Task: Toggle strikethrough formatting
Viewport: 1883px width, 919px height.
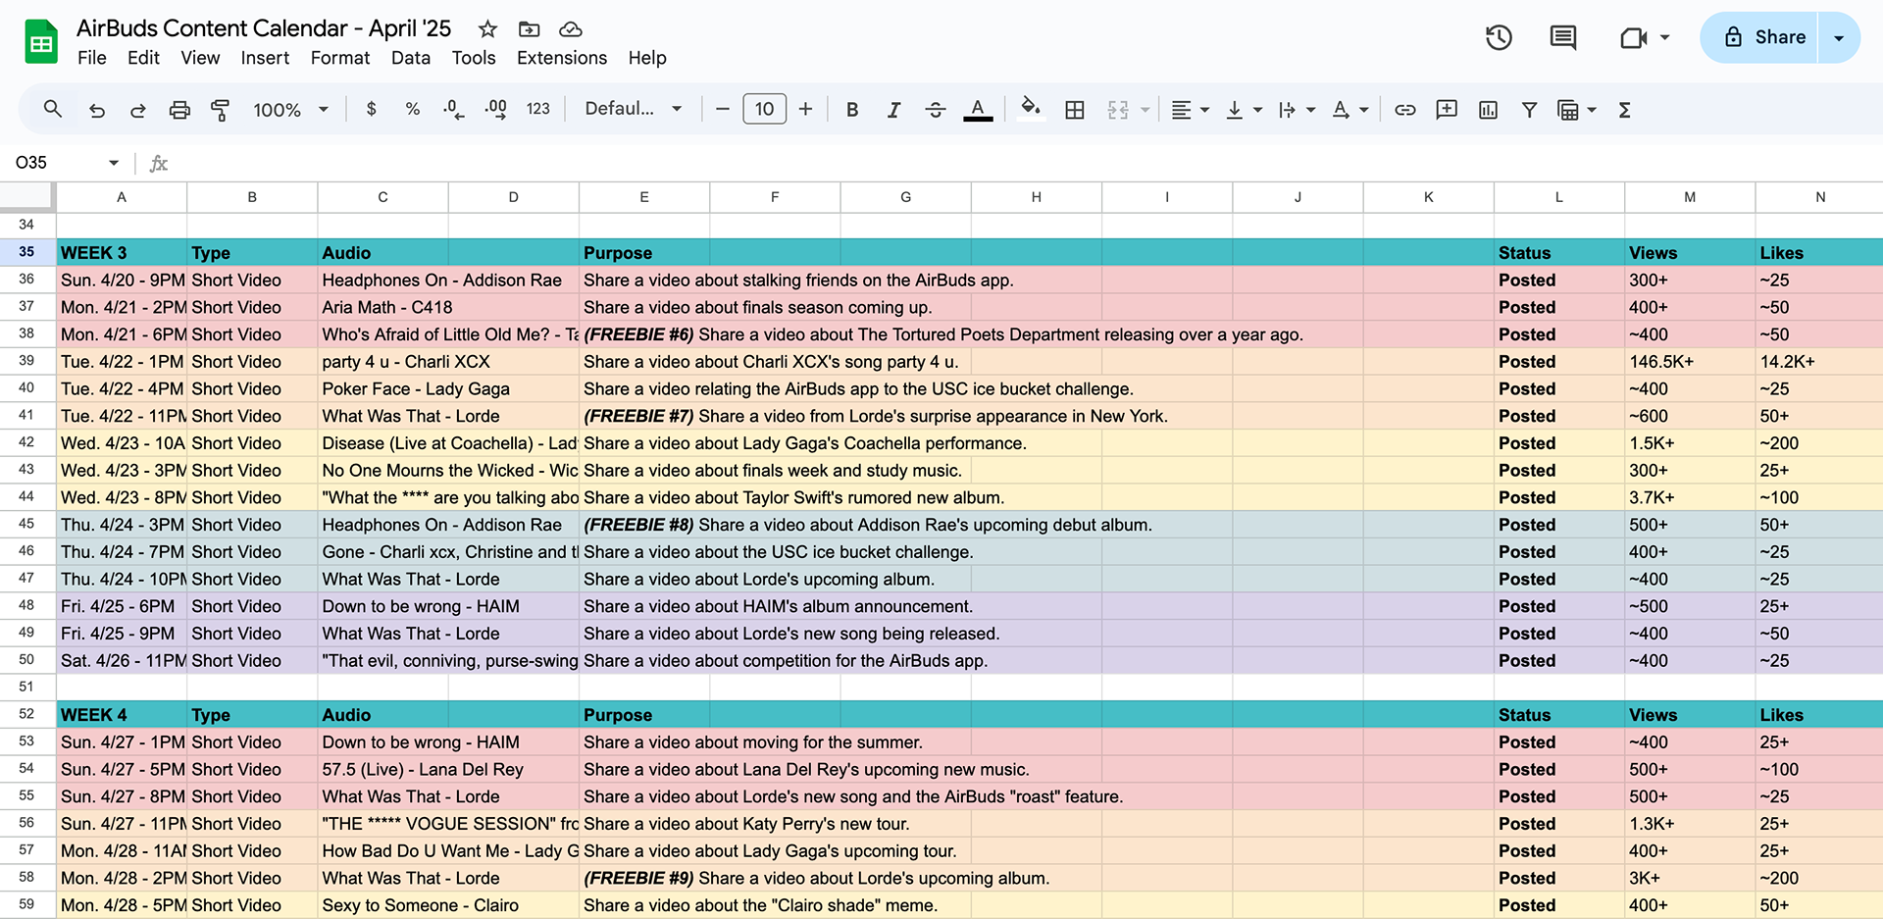Action: (x=935, y=109)
